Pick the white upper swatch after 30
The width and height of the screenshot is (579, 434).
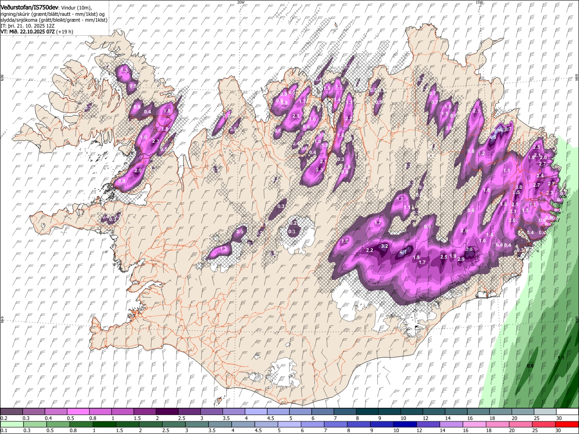pos(566,412)
